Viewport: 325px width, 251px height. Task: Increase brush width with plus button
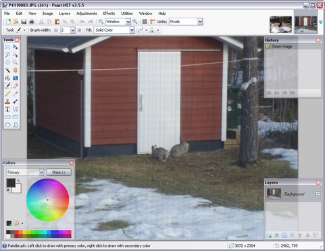(79, 30)
